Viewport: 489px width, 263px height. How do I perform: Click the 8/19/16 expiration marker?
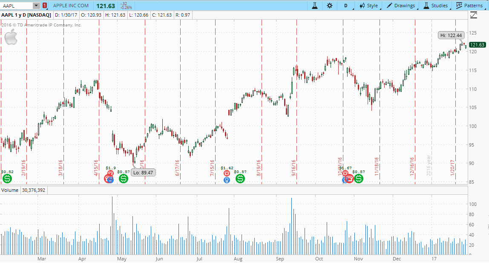[259, 168]
